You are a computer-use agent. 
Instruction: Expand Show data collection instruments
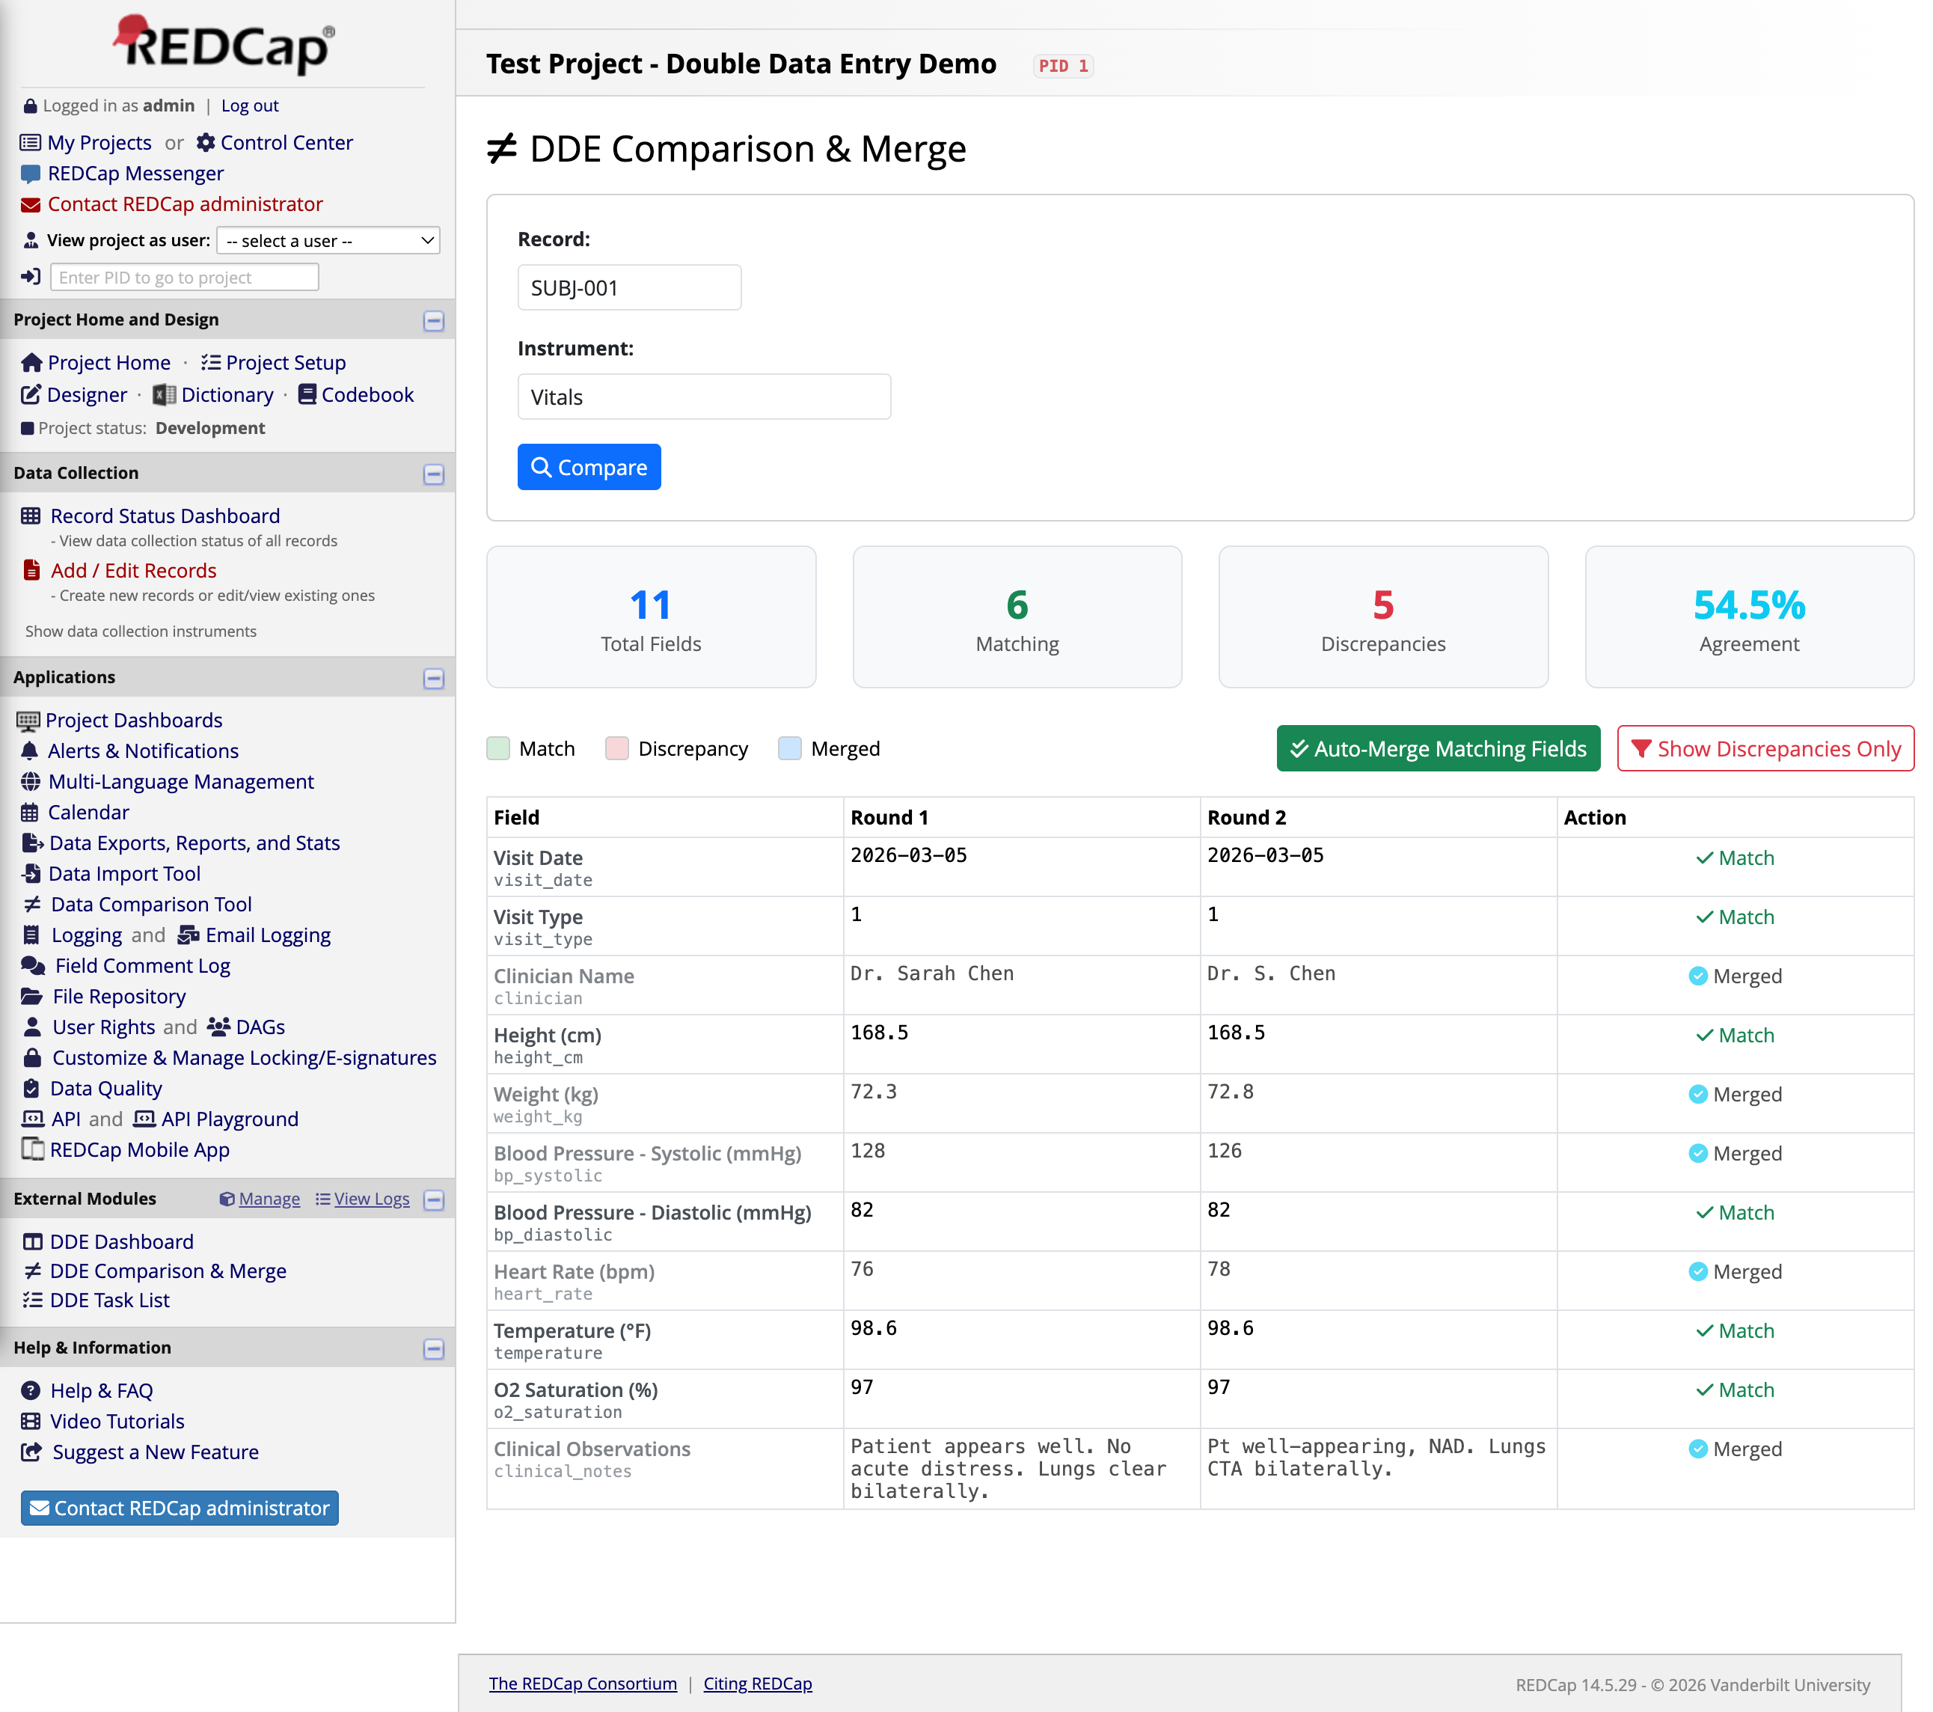[x=140, y=631]
